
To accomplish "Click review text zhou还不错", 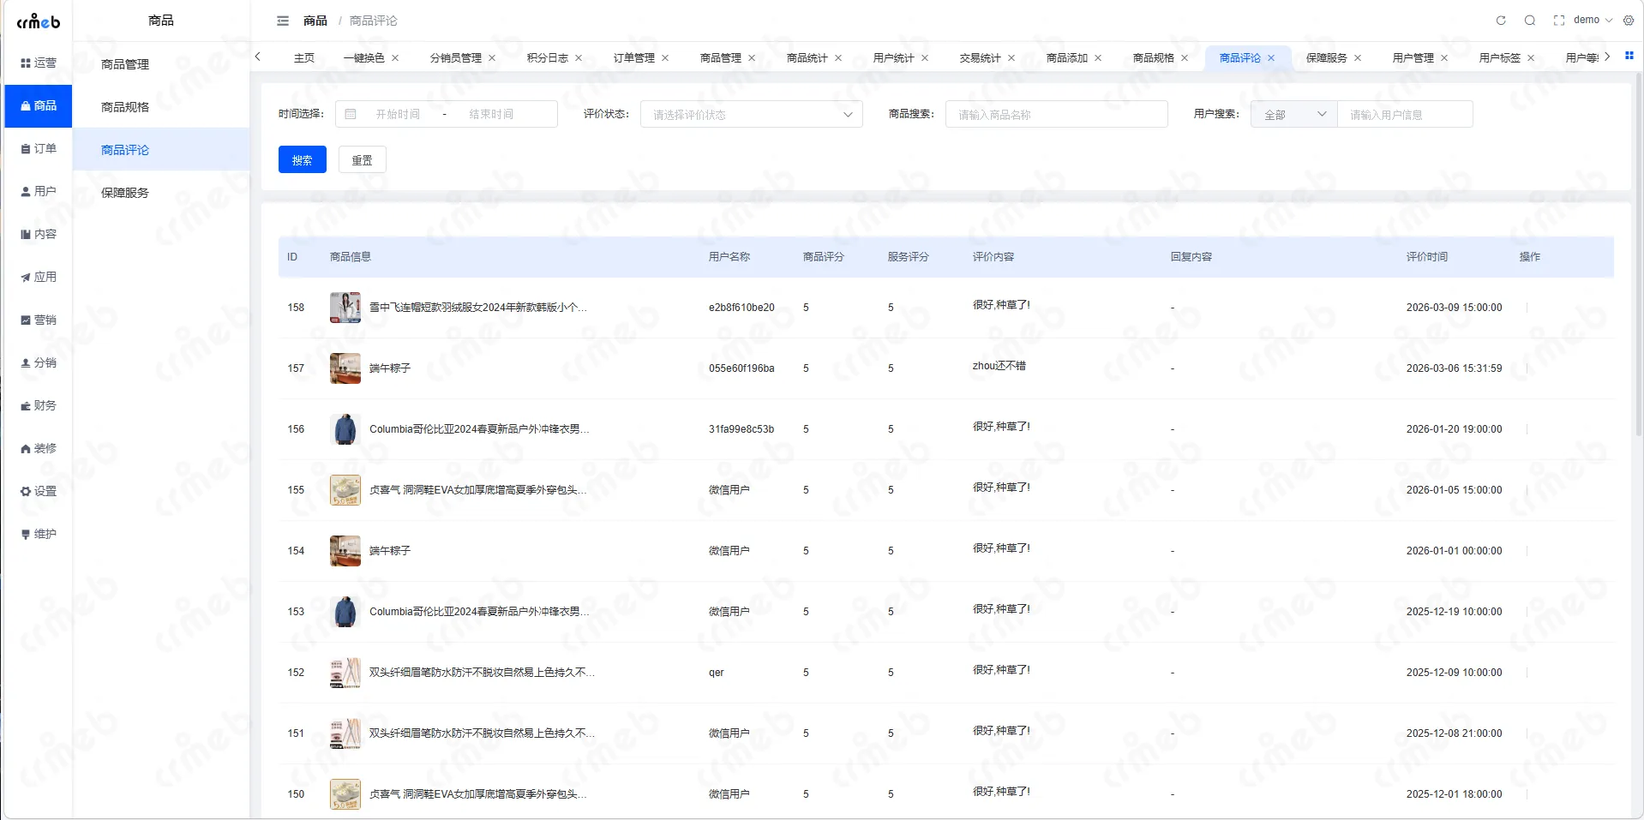I will 999,366.
